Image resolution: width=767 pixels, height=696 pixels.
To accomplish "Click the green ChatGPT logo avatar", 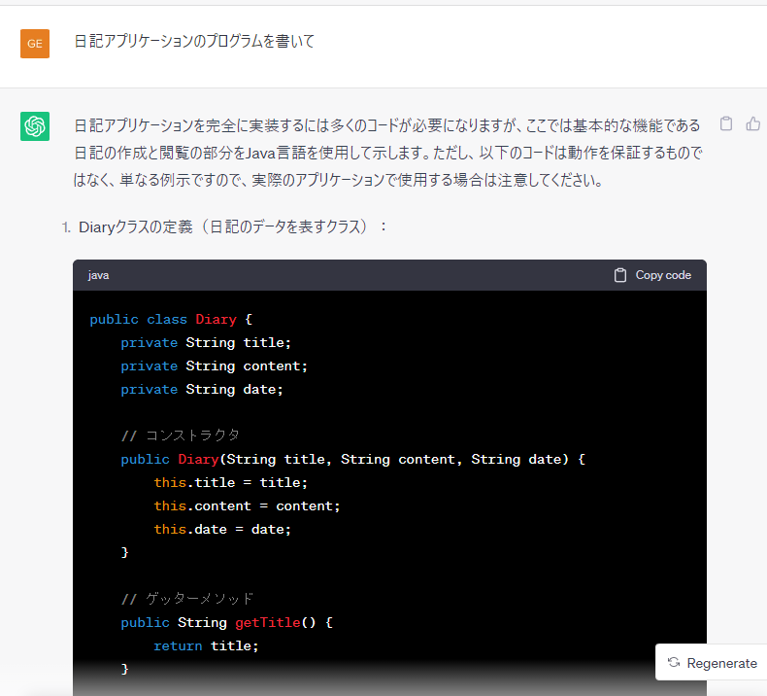I will (35, 126).
